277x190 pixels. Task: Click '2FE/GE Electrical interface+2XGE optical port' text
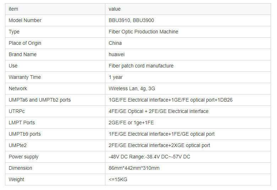pos(159,145)
